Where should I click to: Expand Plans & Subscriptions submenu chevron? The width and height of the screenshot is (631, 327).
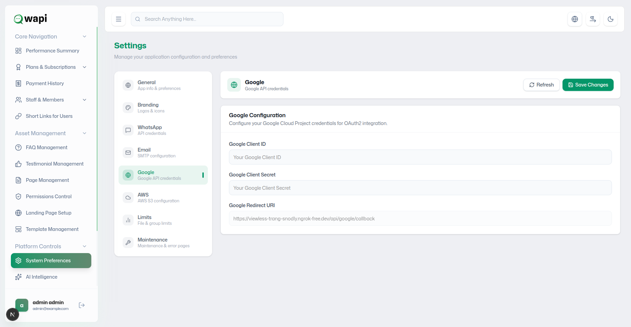point(84,67)
